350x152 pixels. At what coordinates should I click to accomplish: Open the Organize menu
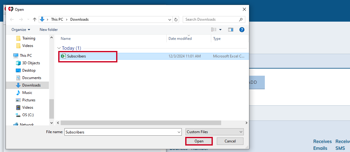[21, 30]
